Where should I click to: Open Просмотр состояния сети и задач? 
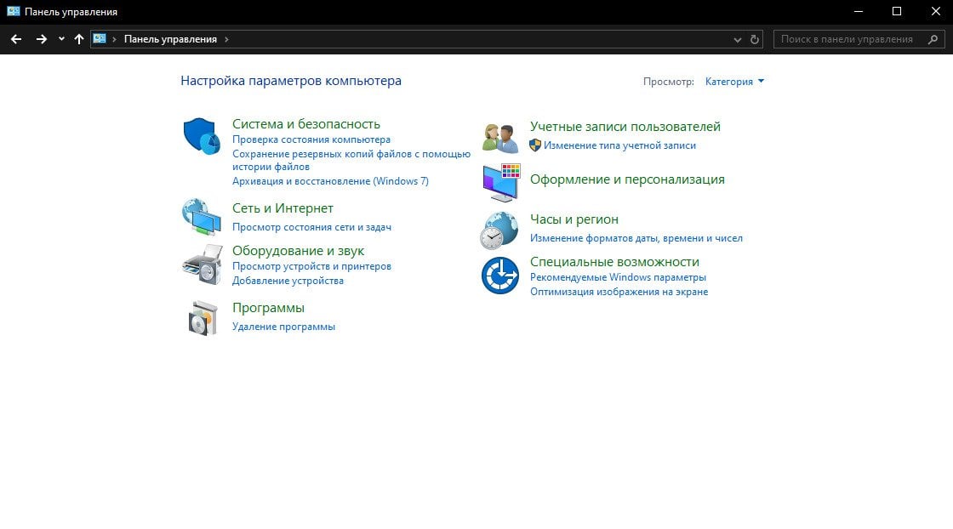(x=311, y=227)
